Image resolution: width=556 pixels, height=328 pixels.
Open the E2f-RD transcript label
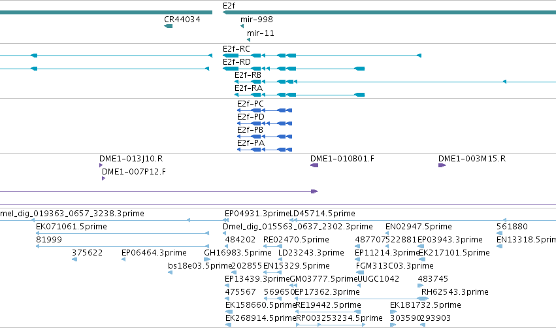point(237,62)
